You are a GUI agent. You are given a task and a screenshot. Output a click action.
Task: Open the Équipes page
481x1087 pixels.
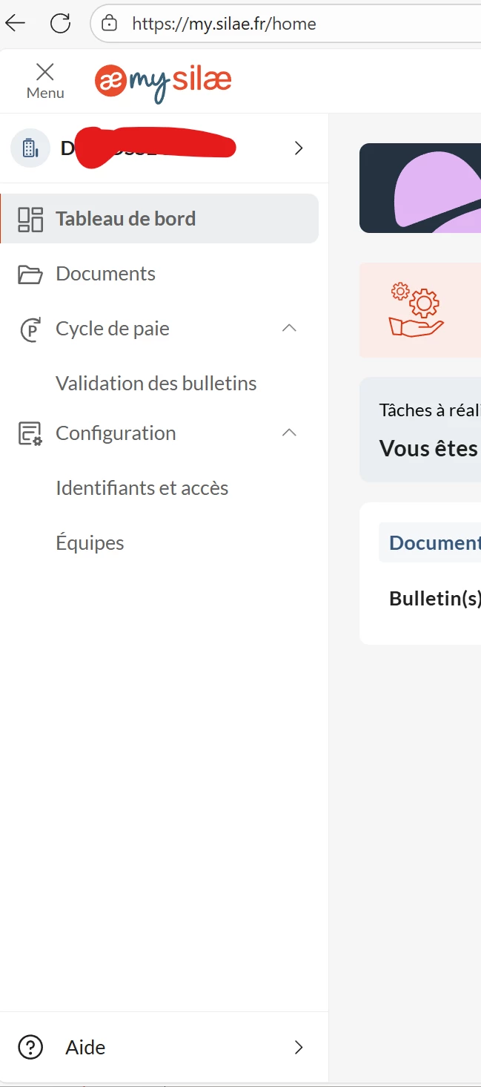point(90,543)
